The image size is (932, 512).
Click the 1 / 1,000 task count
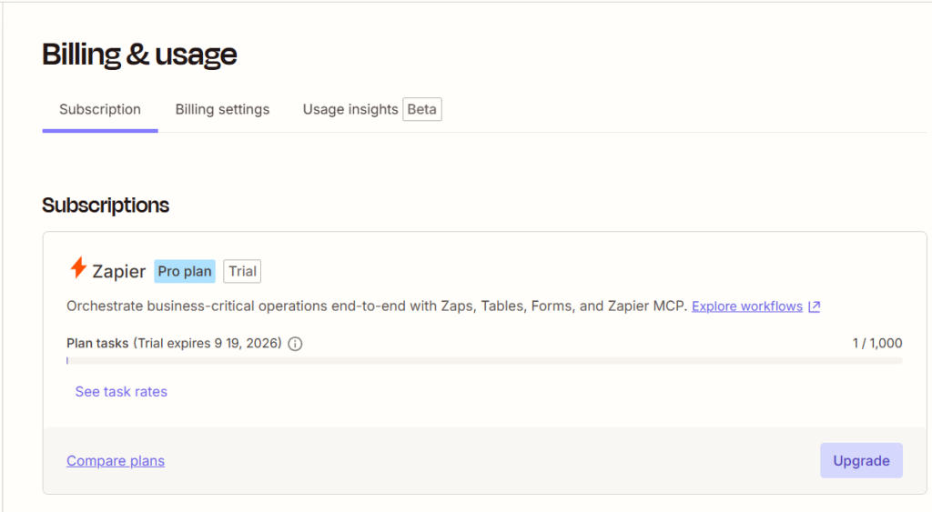(x=877, y=344)
